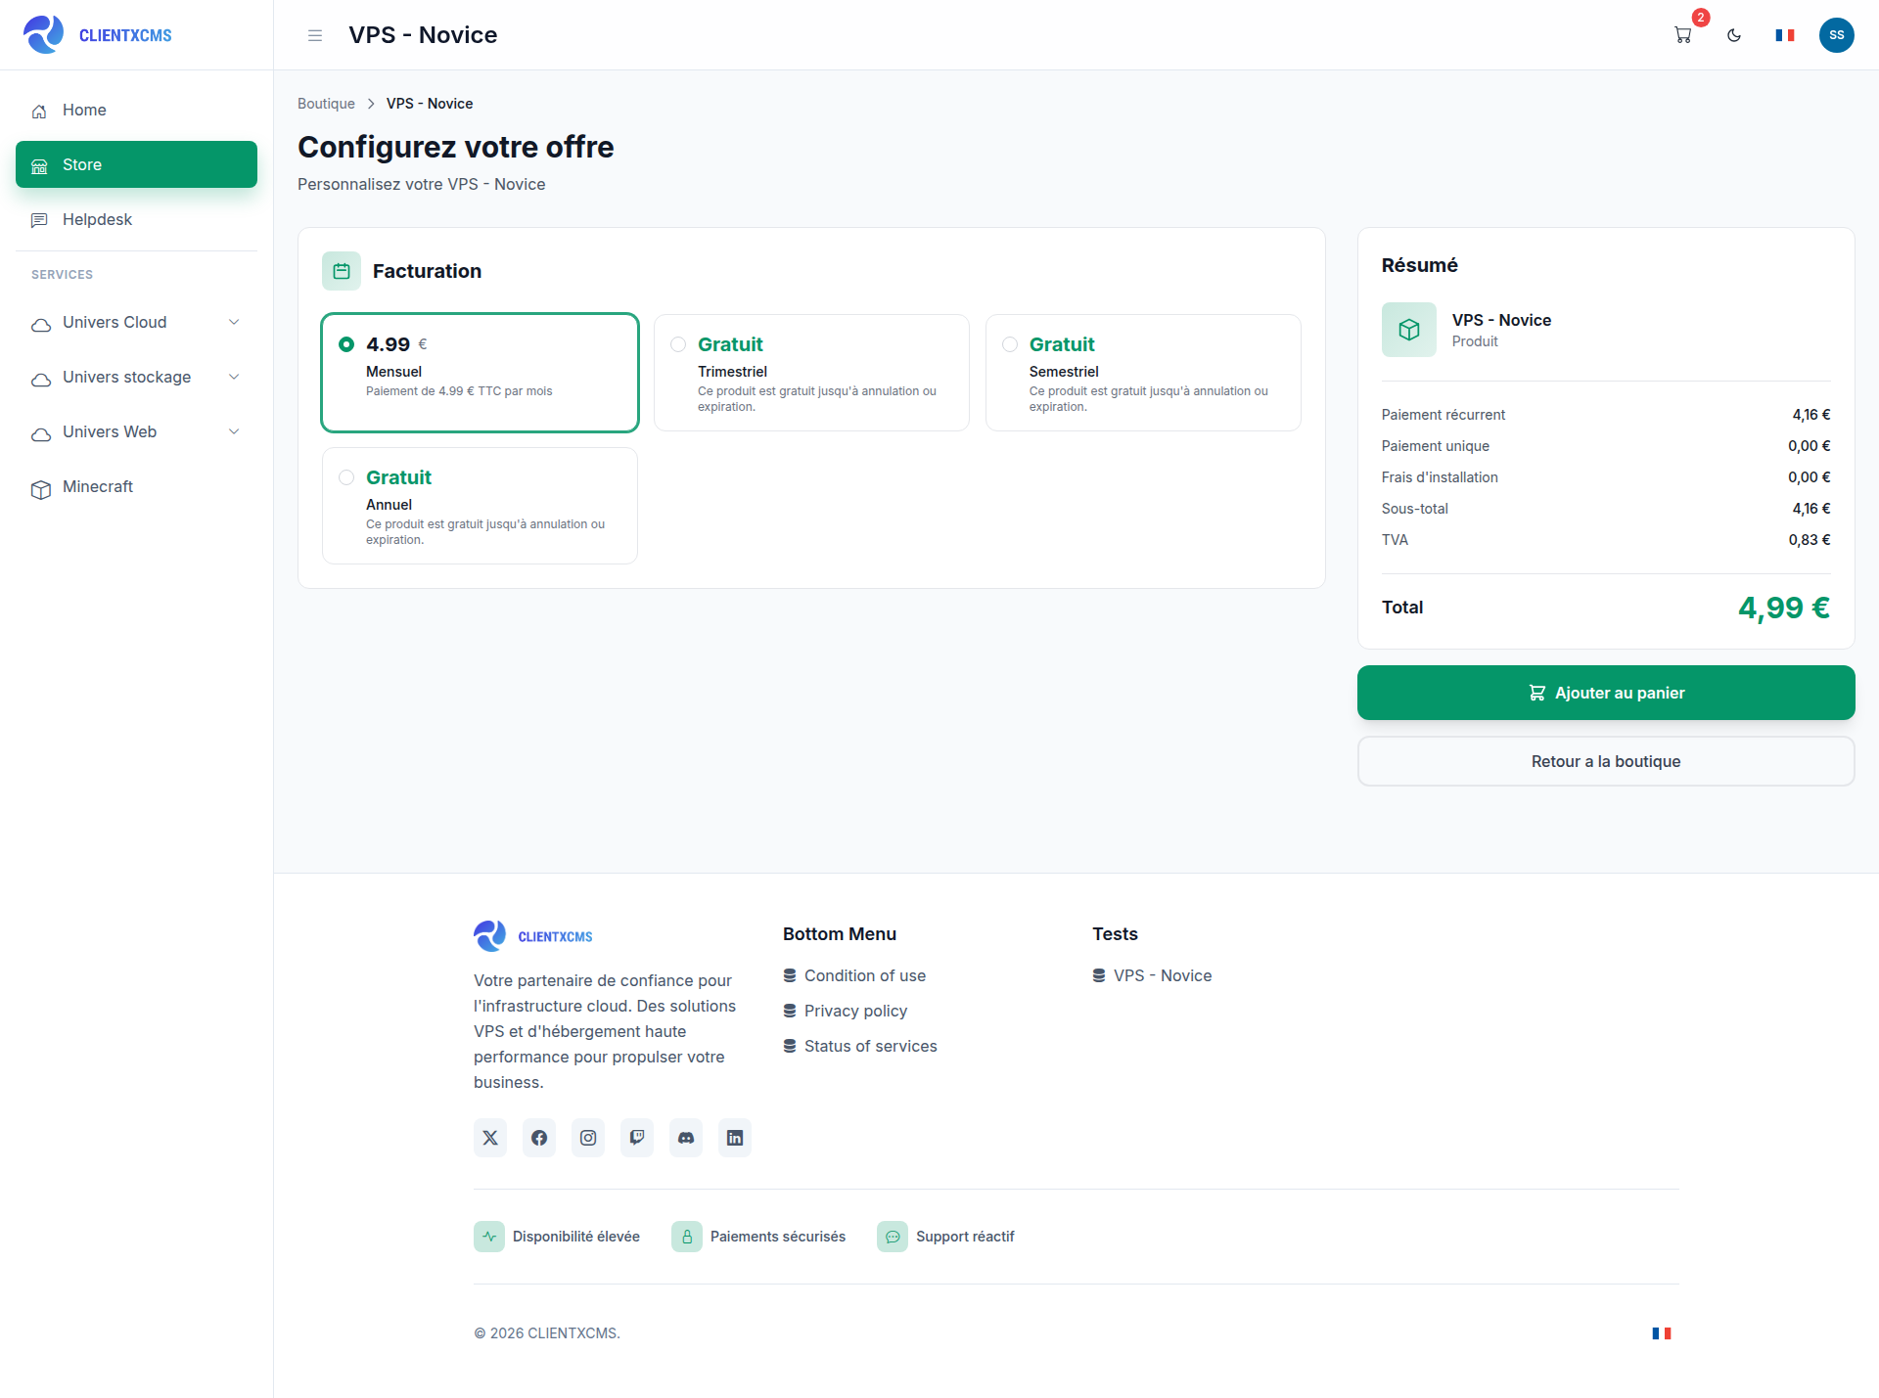Click the VPS - Novice product cube icon
The height and width of the screenshot is (1398, 1879).
pyautogui.click(x=1409, y=330)
